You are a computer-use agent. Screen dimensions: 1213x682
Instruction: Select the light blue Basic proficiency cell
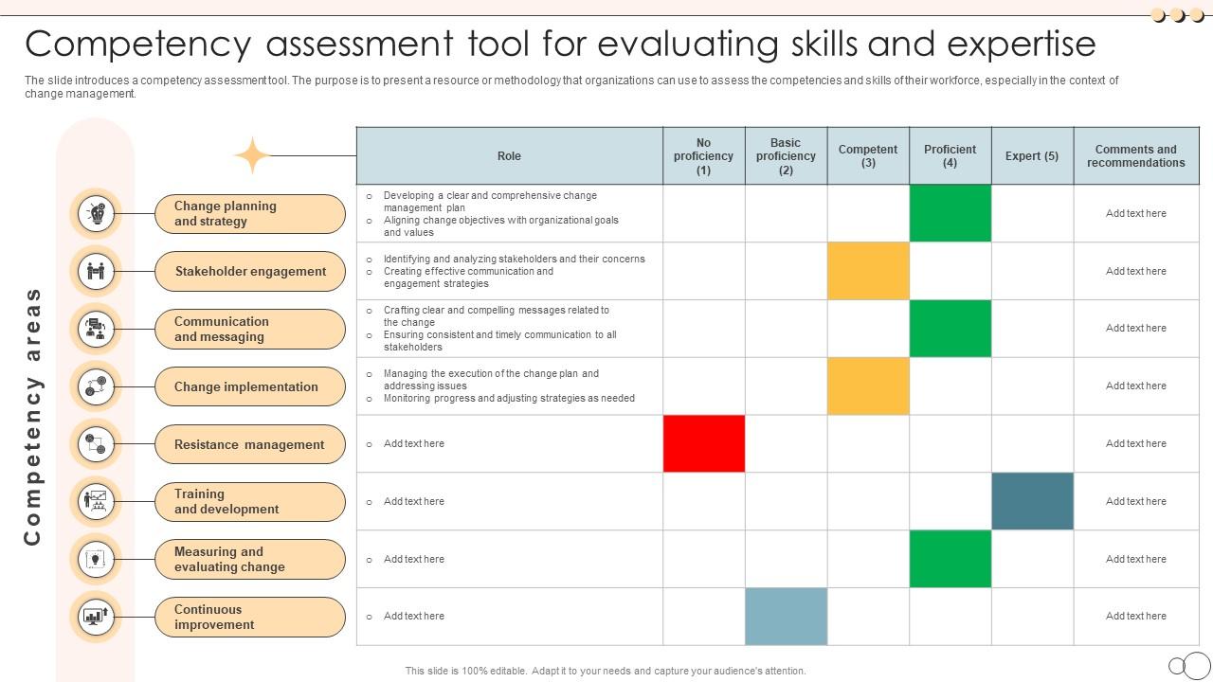pos(786,617)
